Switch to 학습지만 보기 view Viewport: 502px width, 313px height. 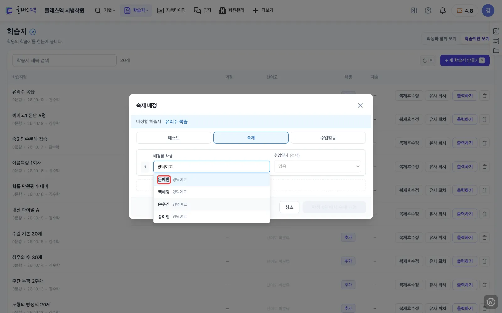point(477,38)
